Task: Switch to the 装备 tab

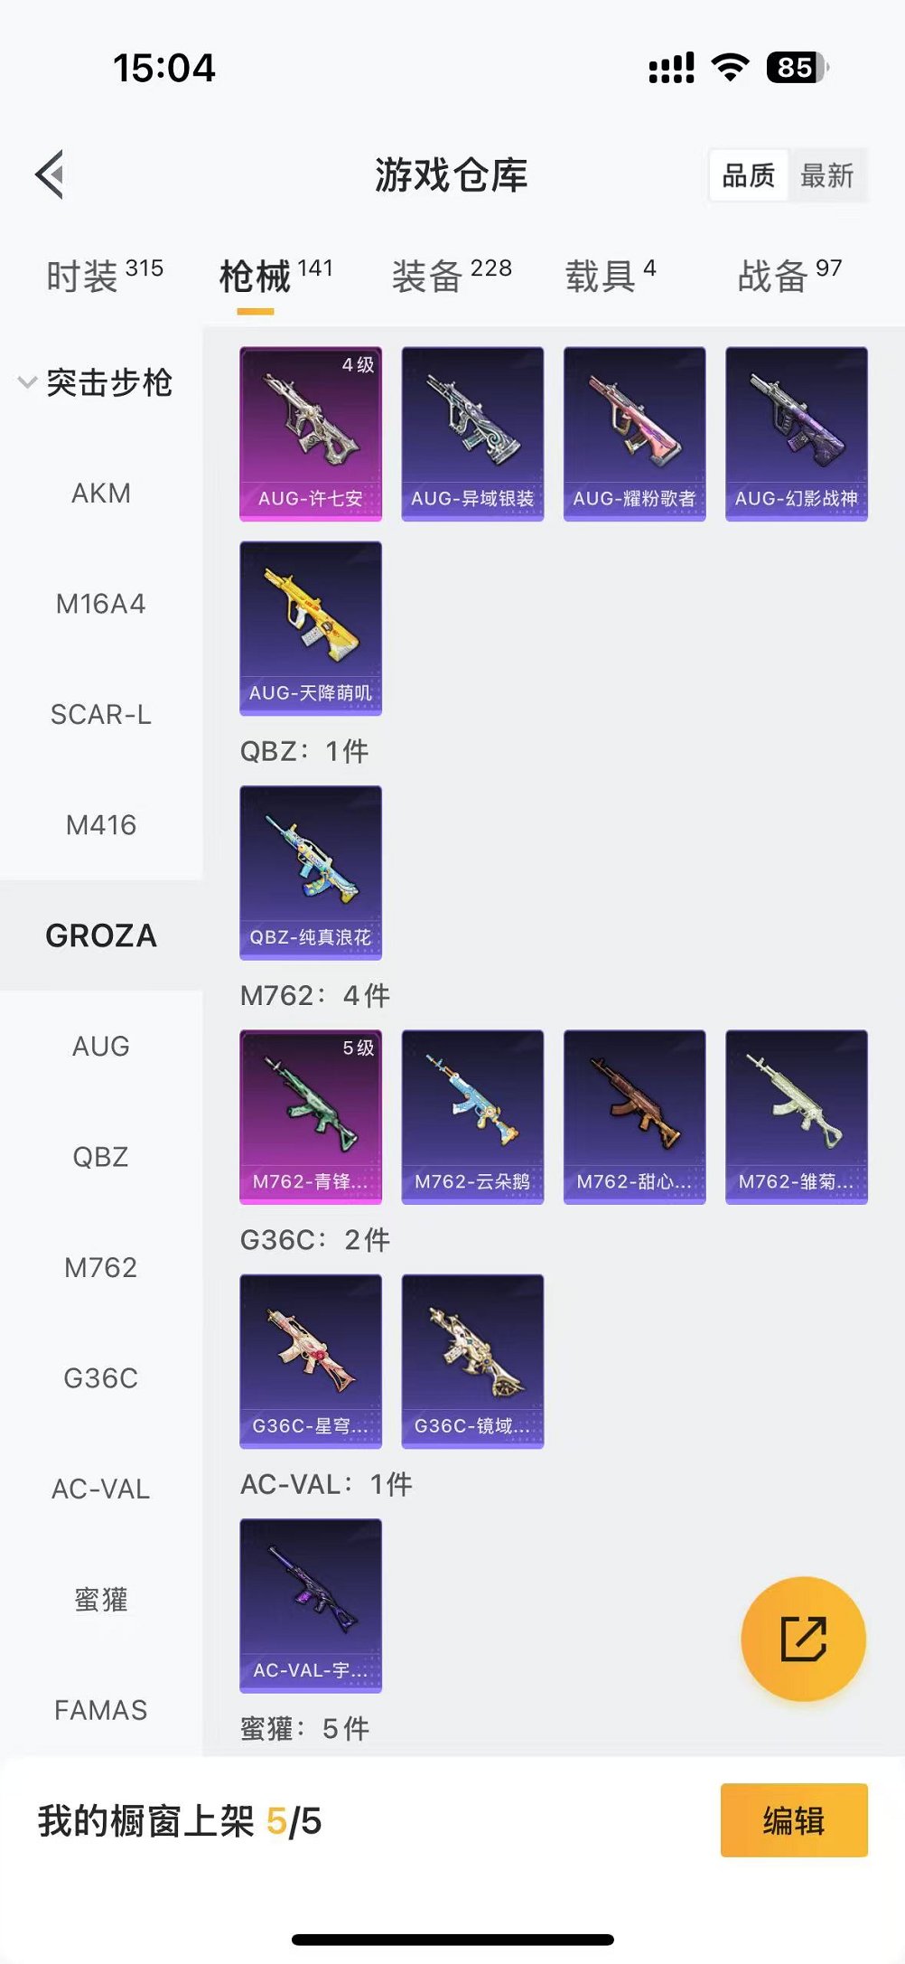Action: (x=452, y=275)
